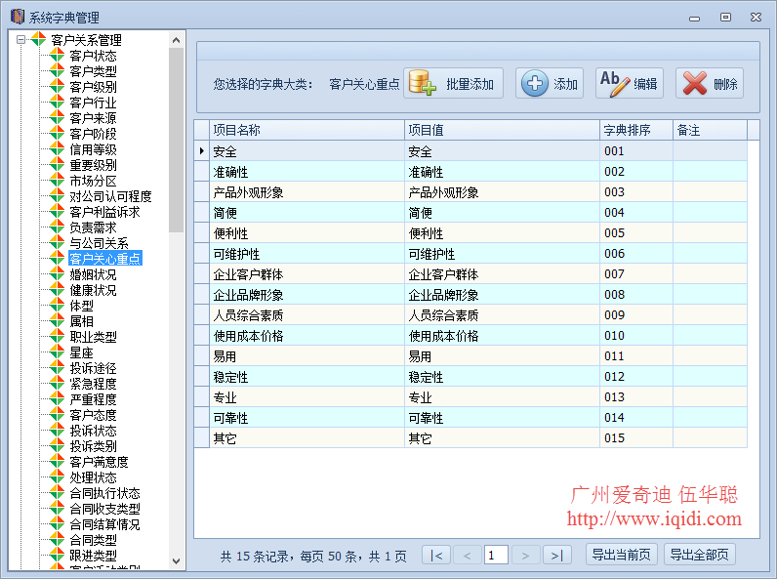This screenshot has width=777, height=579.
Task: Click 导出当前页 export current page
Action: pyautogui.click(x=622, y=555)
